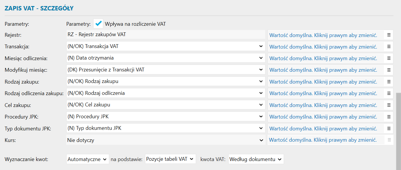This screenshot has width=401, height=170.
Task: Click hamburger menu icon for Procedury JPK
Action: click(x=389, y=117)
